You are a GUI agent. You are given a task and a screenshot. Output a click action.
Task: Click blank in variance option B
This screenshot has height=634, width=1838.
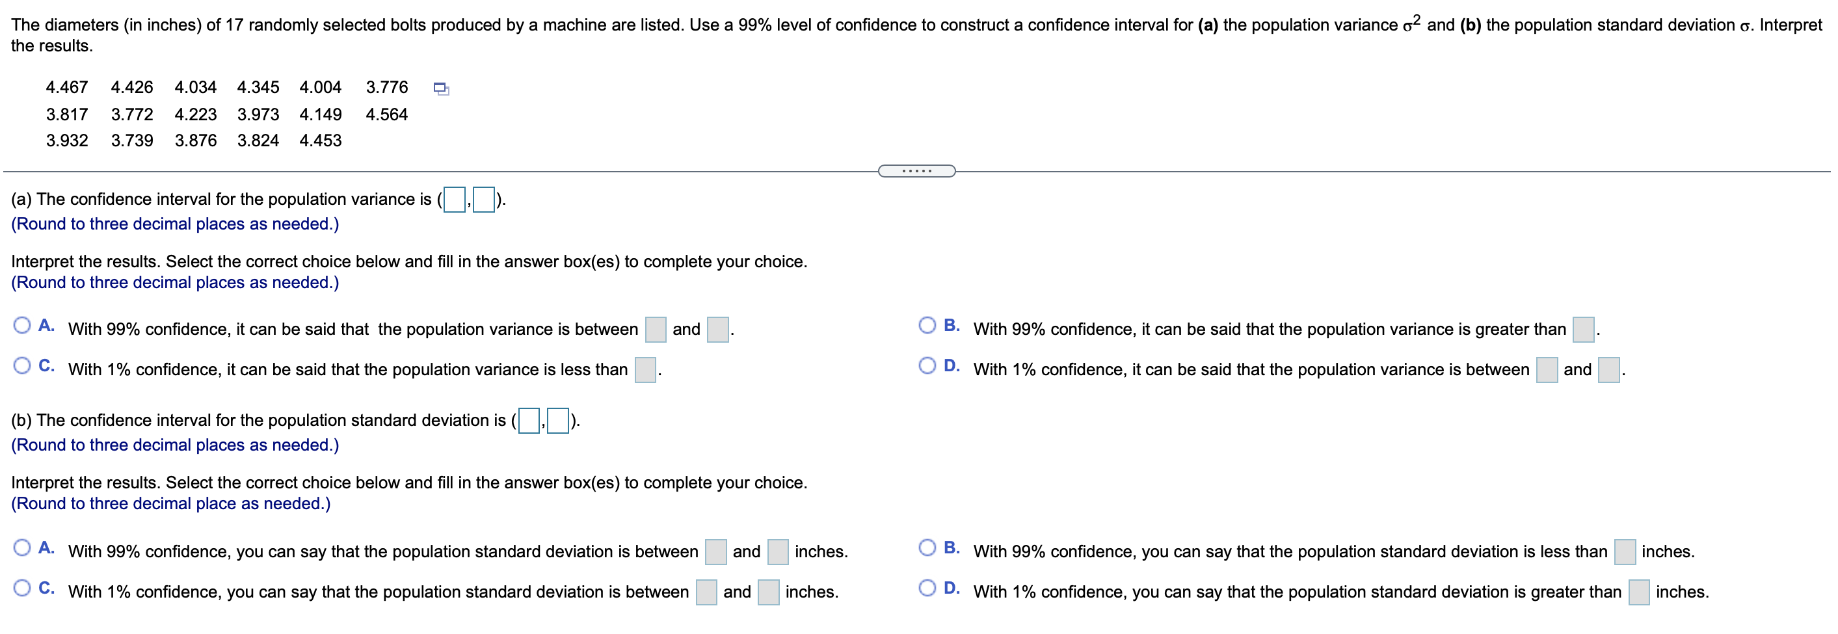1584,330
